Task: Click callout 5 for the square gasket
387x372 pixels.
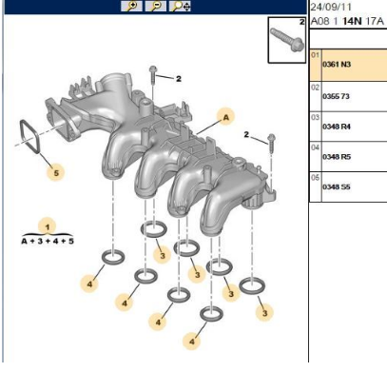Action: pos(56,173)
